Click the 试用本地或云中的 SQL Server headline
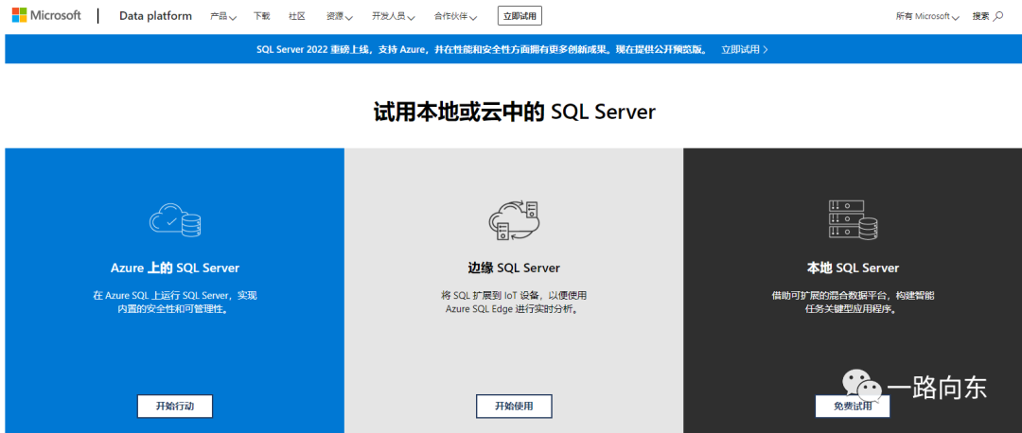Screen dimensions: 1022x433 tap(514, 112)
